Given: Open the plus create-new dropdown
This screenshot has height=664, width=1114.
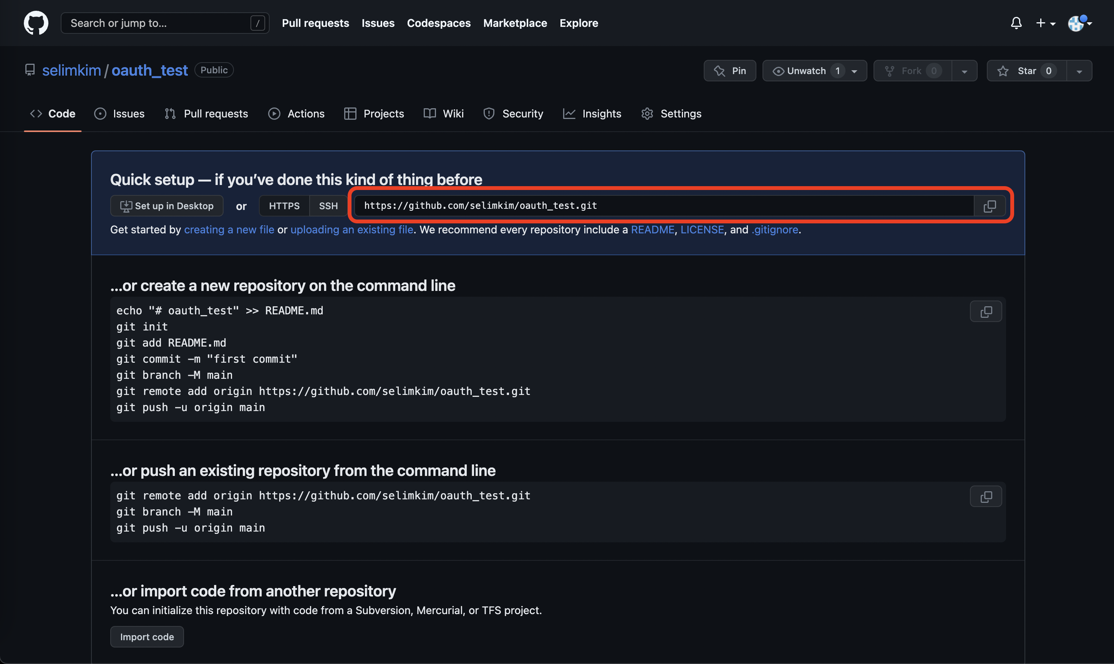Looking at the screenshot, I should point(1046,23).
